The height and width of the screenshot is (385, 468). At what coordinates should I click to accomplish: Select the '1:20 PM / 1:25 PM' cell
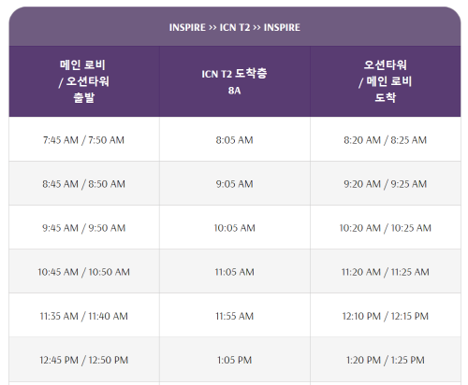(x=386, y=360)
